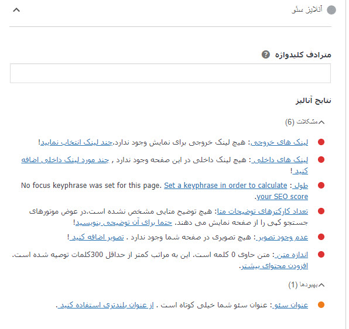Click چند مورد لینک داخلی اضافه link
This screenshot has height=329, width=349.
click(x=65, y=160)
